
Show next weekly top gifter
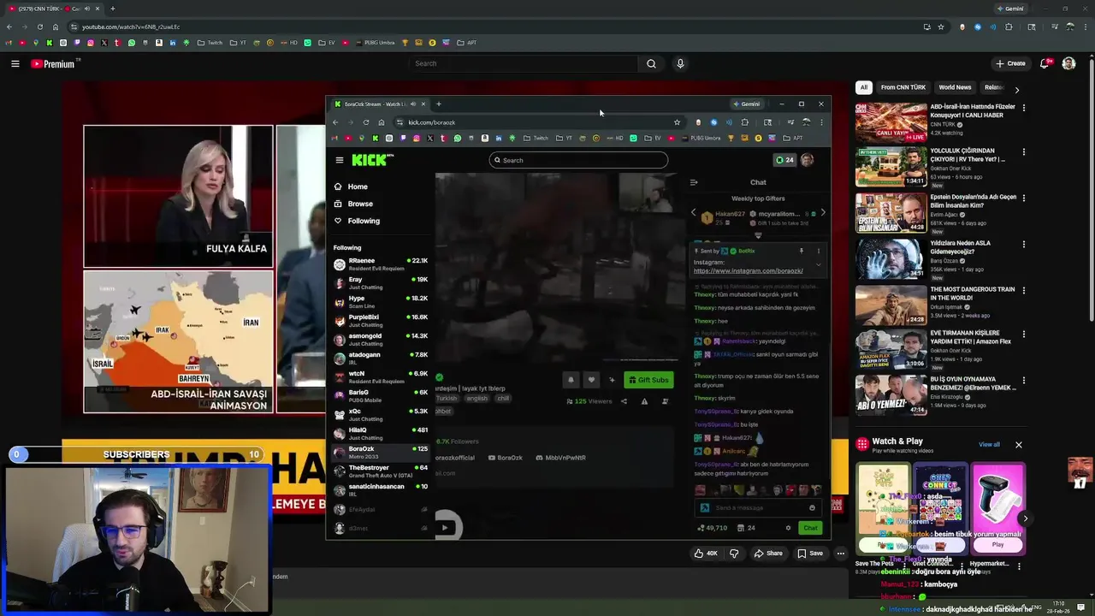[x=822, y=213]
